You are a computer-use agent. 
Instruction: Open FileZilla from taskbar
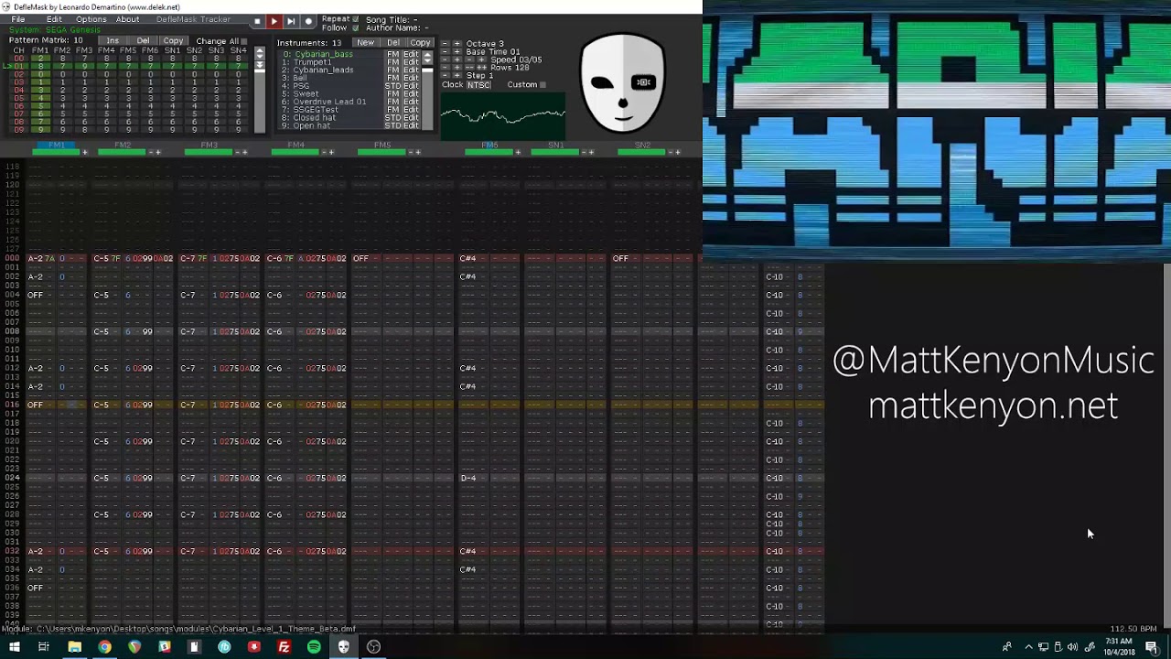[x=284, y=647]
